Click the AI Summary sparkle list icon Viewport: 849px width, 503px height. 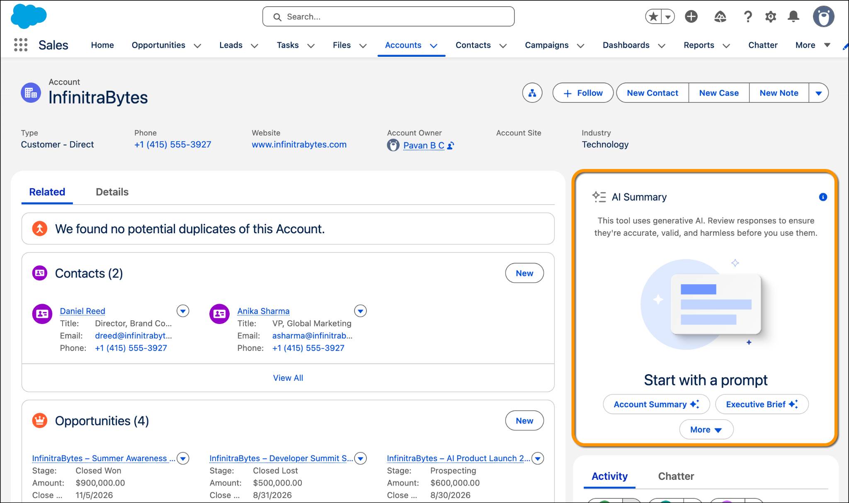(x=599, y=197)
